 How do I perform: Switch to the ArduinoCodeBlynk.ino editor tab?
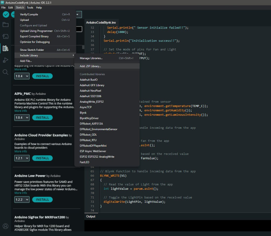point(101,22)
